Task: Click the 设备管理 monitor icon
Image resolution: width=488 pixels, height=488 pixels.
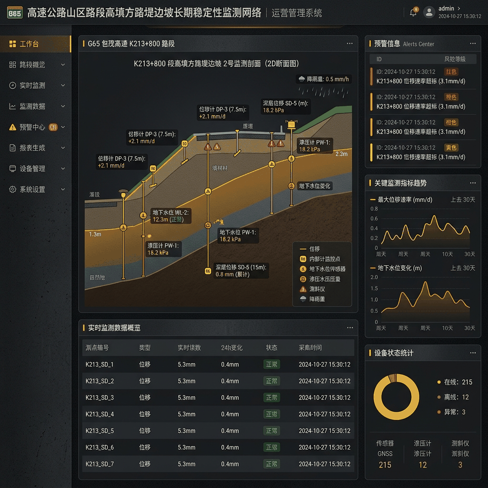Action: click(x=12, y=169)
